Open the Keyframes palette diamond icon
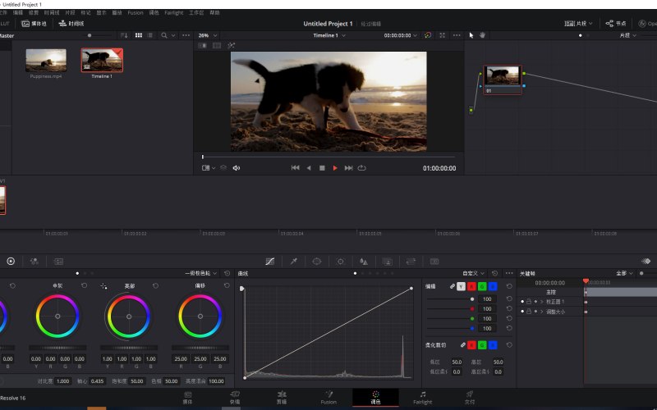Image resolution: width=657 pixels, height=410 pixels. (x=646, y=261)
